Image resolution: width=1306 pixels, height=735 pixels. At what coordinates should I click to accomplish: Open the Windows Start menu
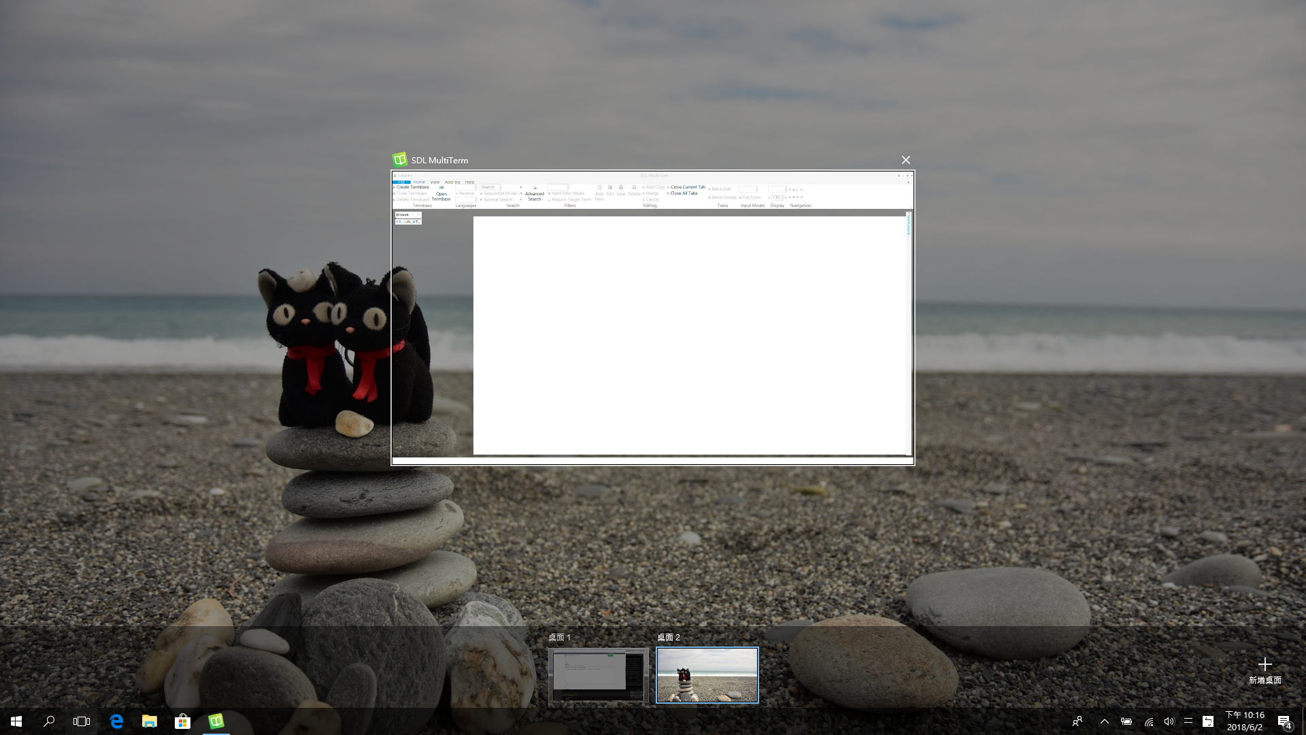(x=16, y=721)
